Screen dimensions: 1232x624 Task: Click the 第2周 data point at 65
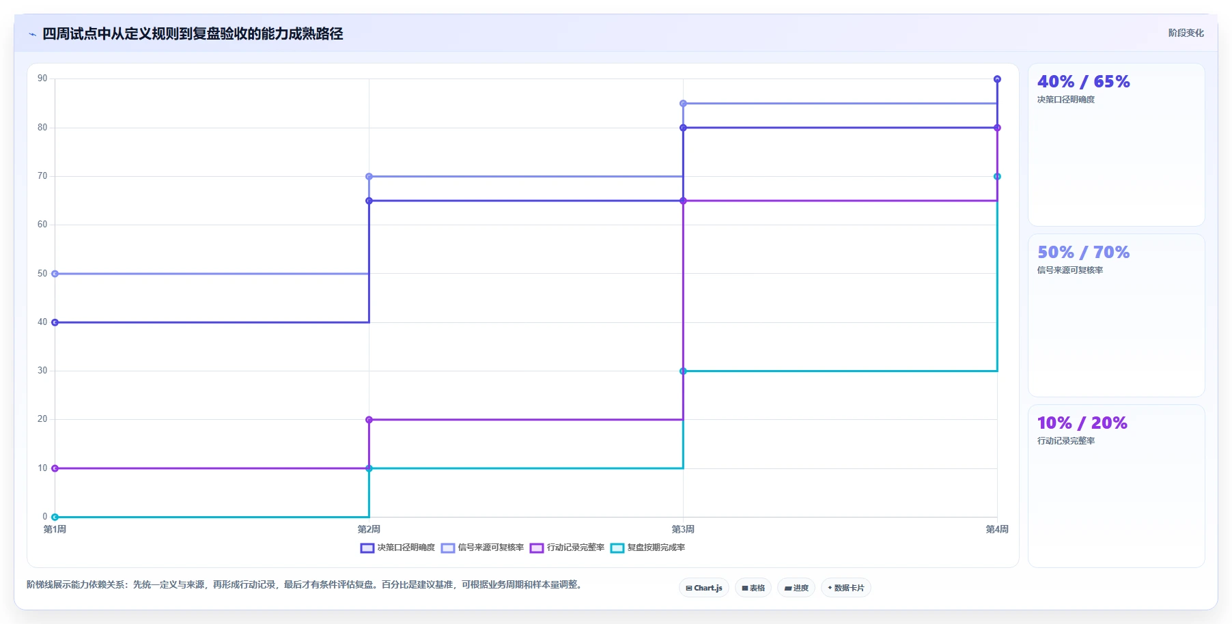[x=369, y=201]
